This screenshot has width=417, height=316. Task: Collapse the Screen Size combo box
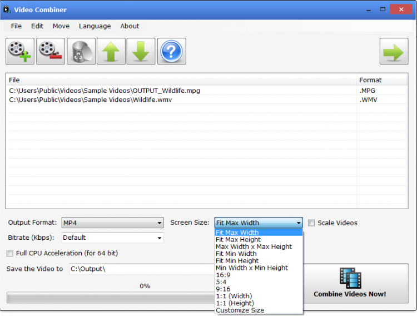click(x=259, y=223)
